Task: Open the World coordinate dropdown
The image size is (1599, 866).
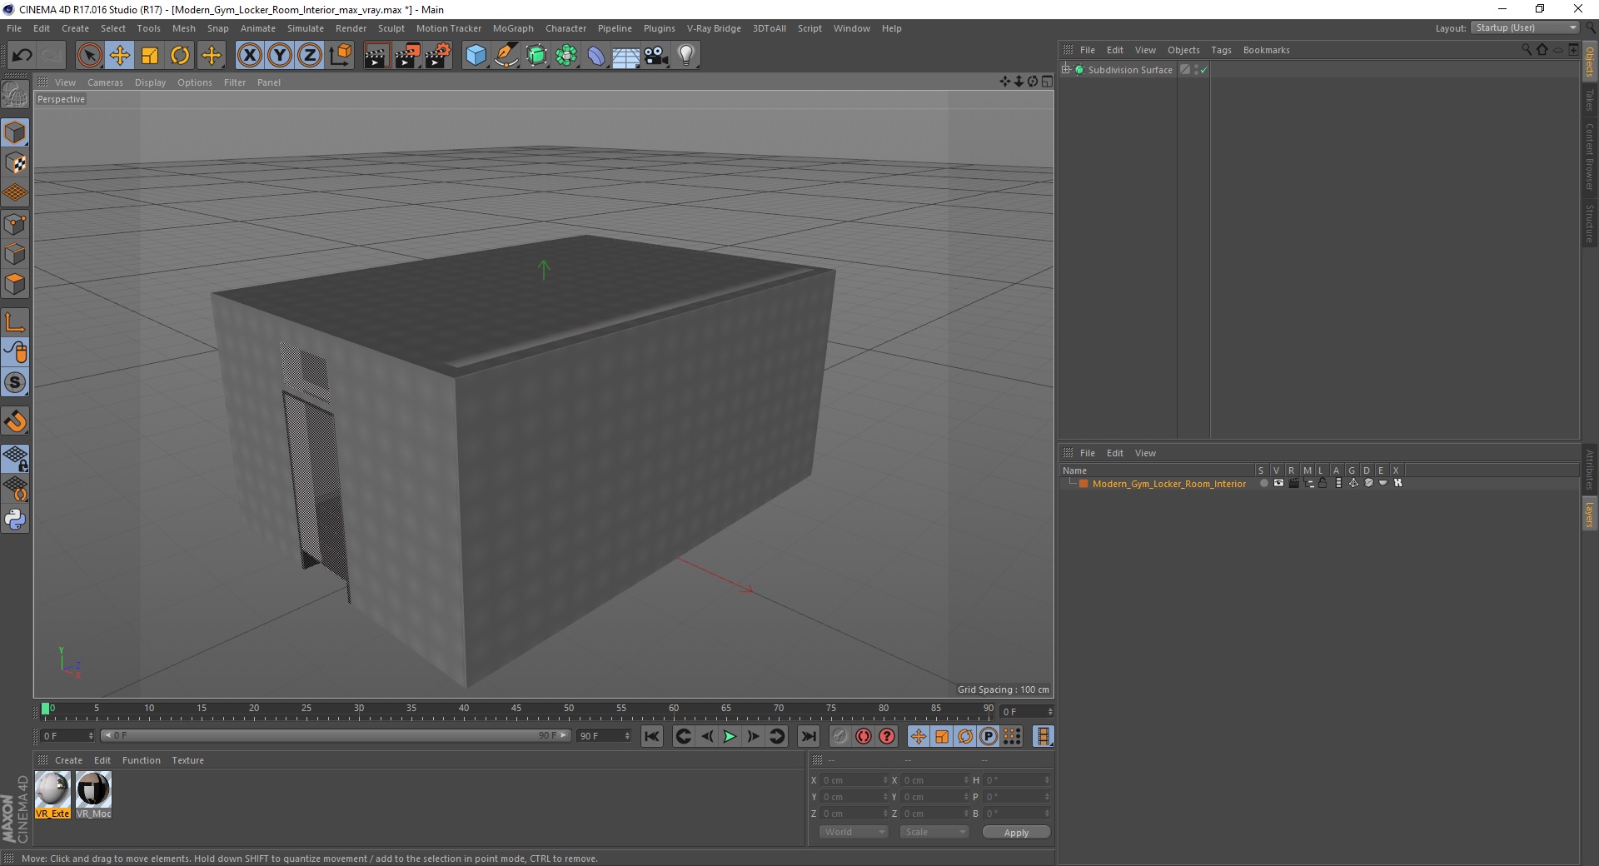Action: coord(854,832)
